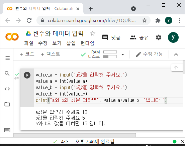187x146 pixels.
Task: Collapse the header with the chevron up
Action: (x=176, y=54)
